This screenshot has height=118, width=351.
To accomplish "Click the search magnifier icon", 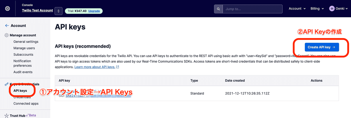I will coord(218,9).
